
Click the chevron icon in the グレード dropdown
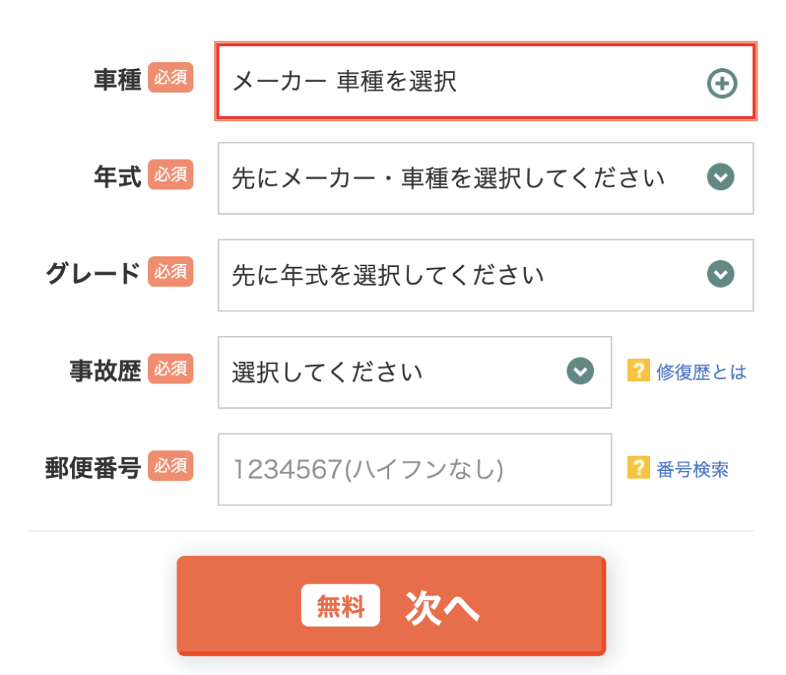pos(721,274)
